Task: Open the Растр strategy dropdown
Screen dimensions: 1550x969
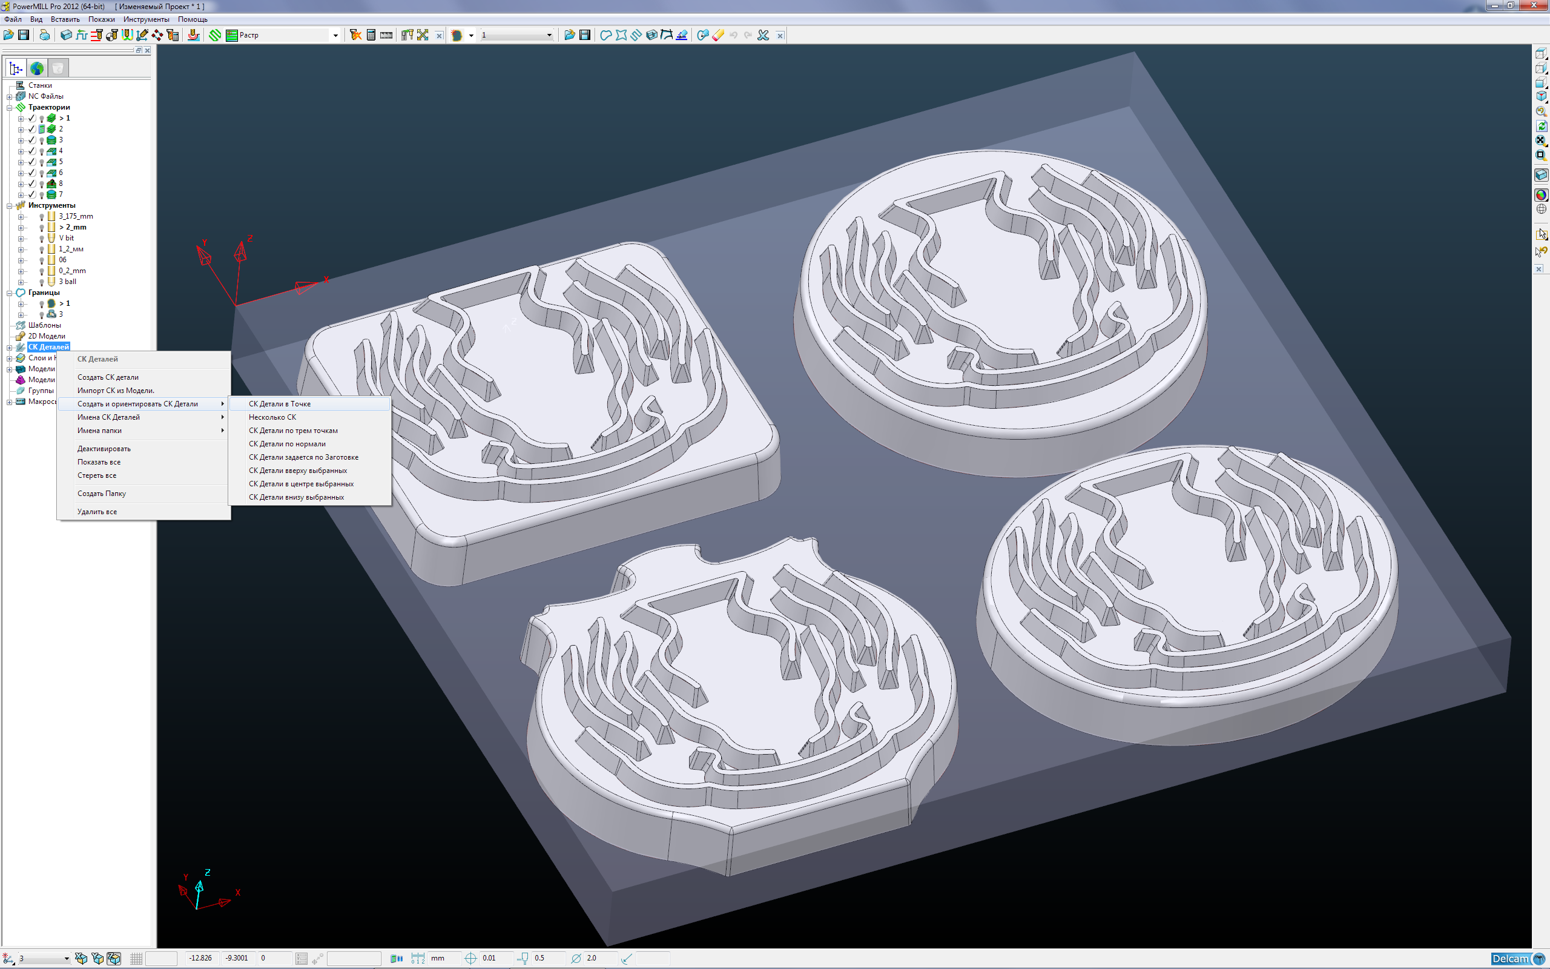Action: 335,35
